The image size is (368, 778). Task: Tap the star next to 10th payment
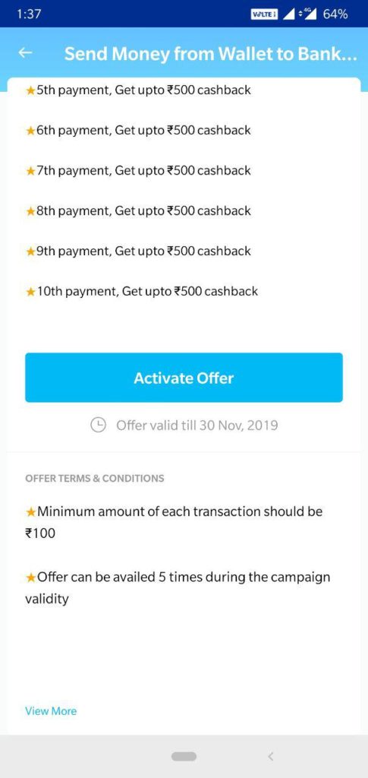(x=30, y=292)
